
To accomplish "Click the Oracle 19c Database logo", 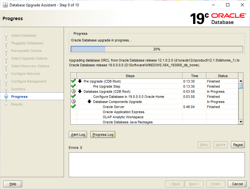I will click(x=218, y=18).
